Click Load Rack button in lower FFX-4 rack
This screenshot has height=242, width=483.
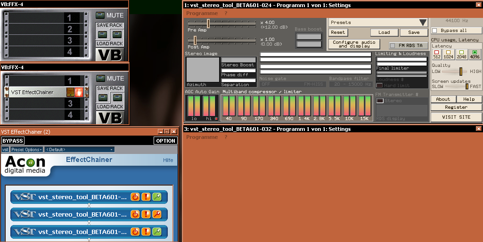click(x=117, y=97)
